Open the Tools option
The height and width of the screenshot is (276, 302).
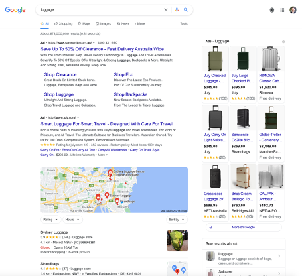click(x=184, y=23)
